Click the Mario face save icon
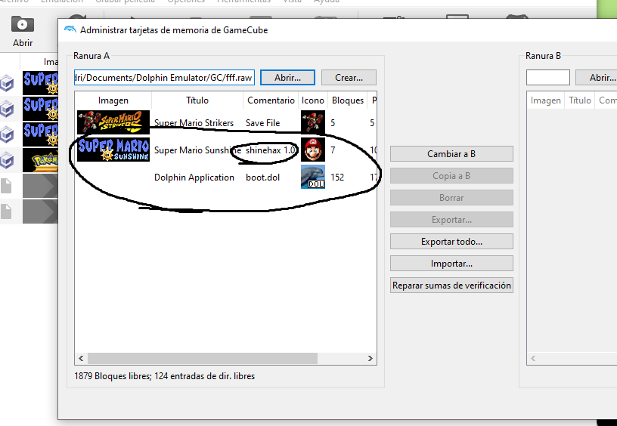 click(x=313, y=150)
